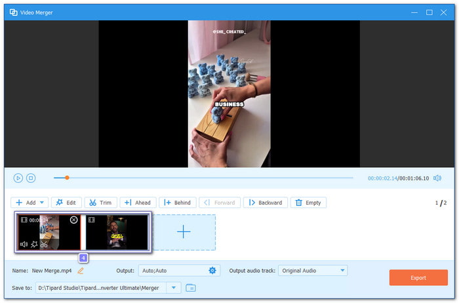Expand the Save to path dropdown arrow
This screenshot has width=459, height=303.
(174, 288)
